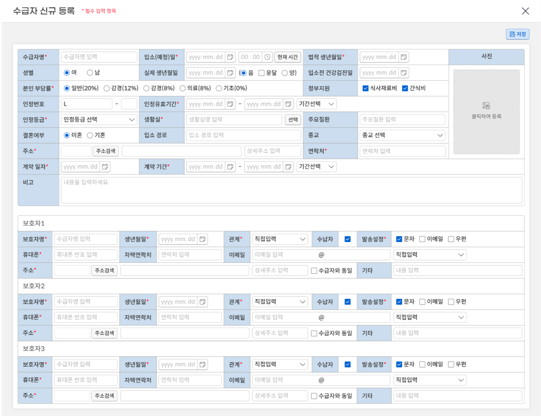Click 인정번호 field starting with L

87,104
